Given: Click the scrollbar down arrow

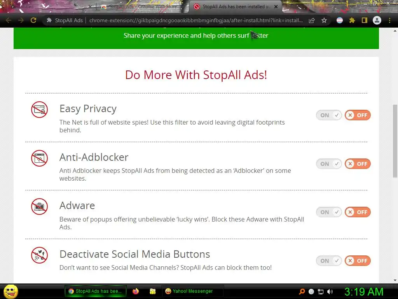Looking at the screenshot, I should tap(395, 280).
